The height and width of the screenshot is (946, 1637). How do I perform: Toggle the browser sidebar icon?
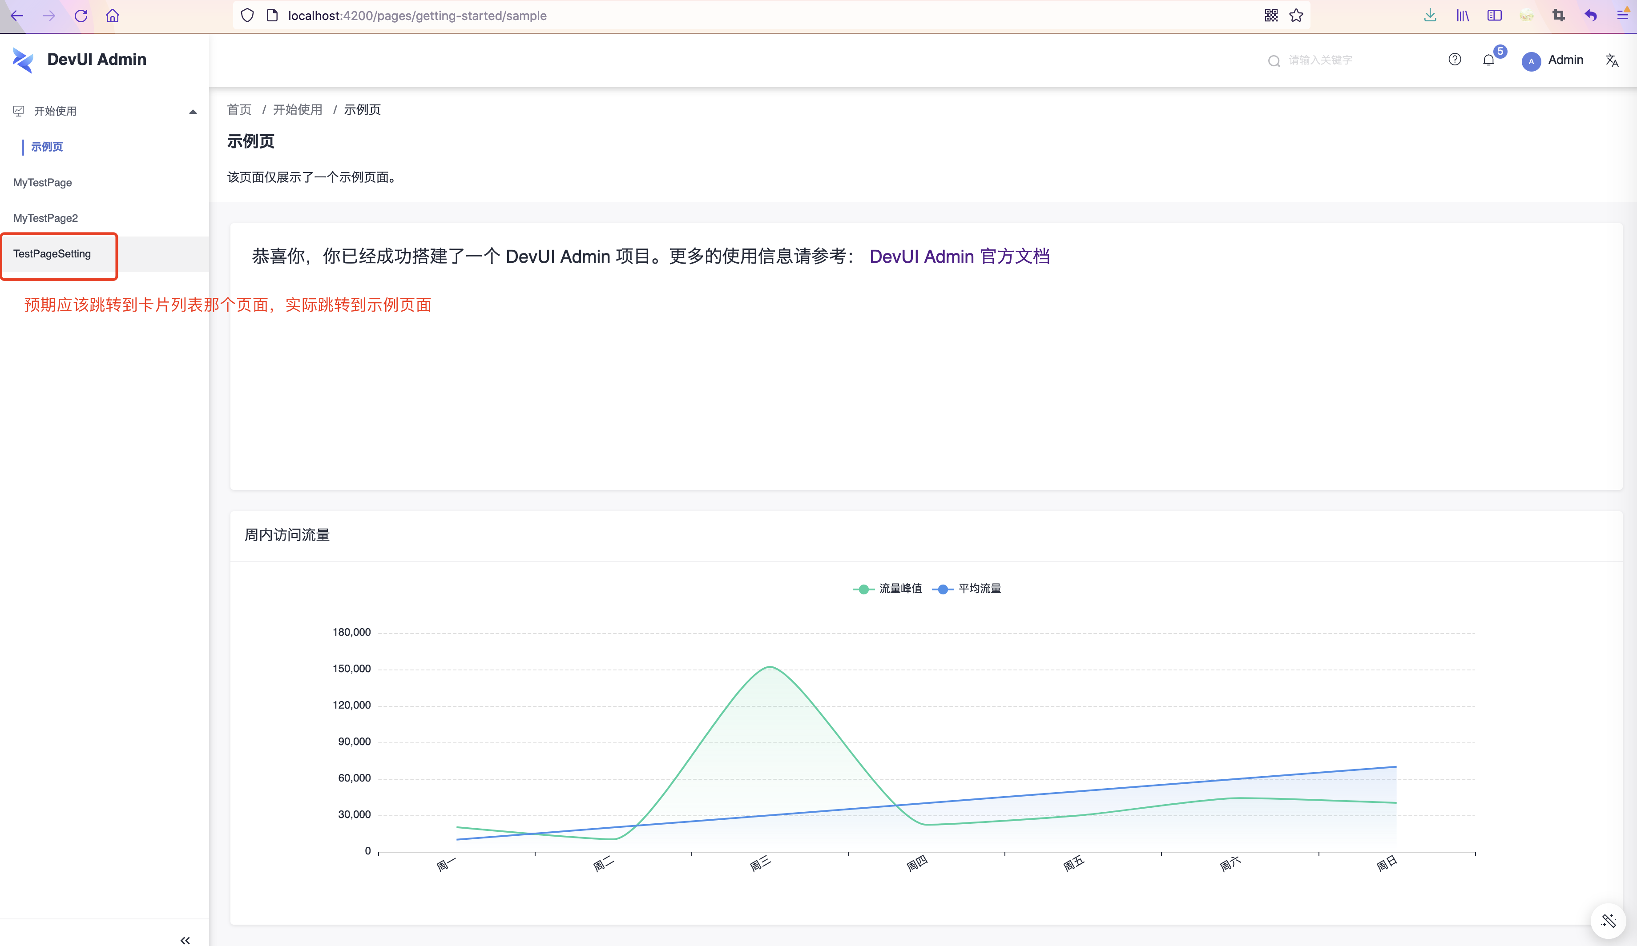[1494, 16]
